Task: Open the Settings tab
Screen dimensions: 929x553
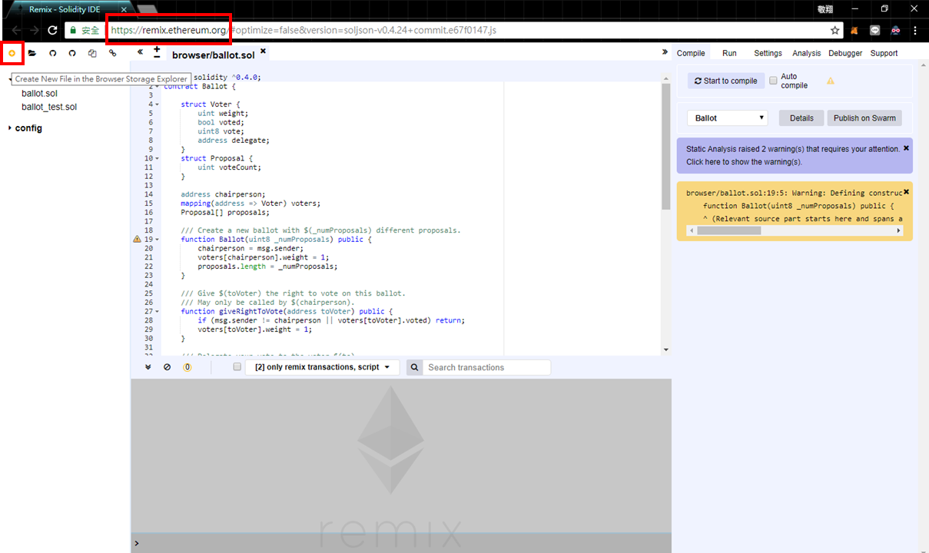Action: (x=768, y=53)
